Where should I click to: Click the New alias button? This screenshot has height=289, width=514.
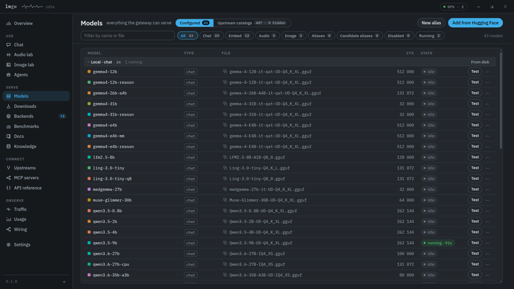coord(431,23)
